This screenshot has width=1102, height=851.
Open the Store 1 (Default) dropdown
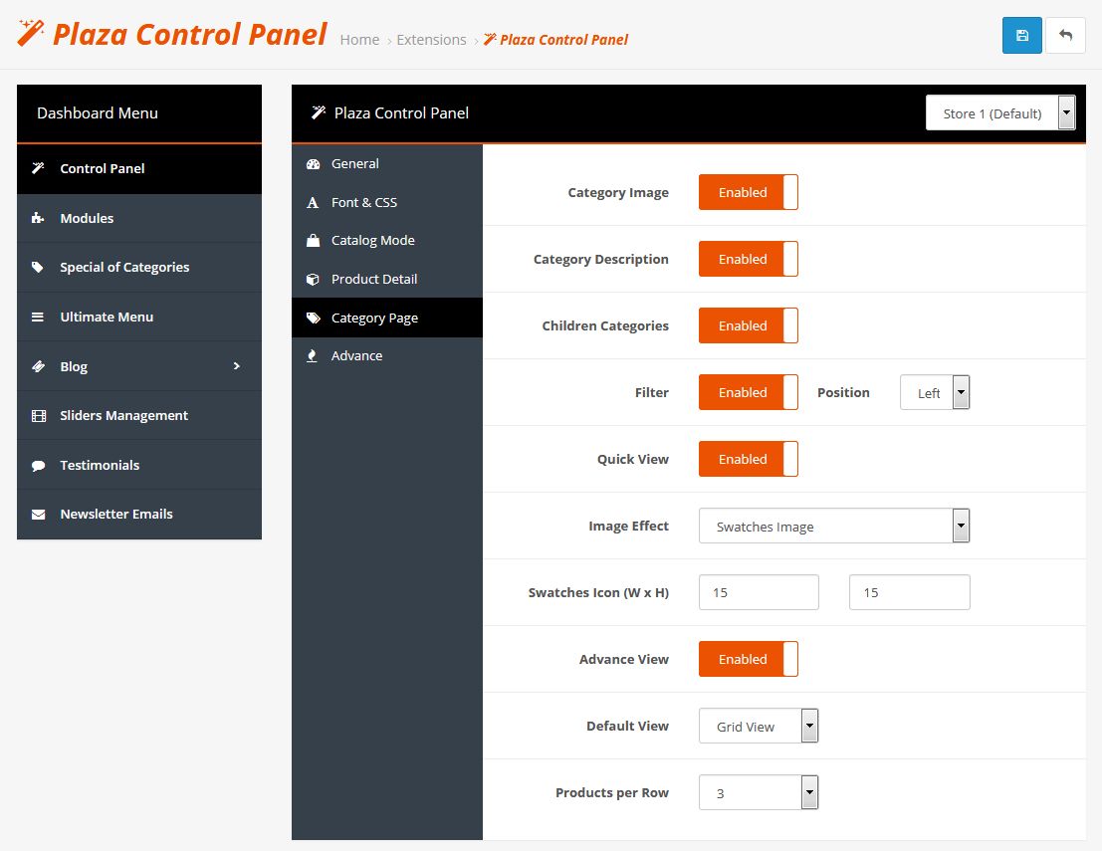point(1000,113)
